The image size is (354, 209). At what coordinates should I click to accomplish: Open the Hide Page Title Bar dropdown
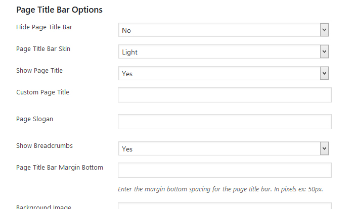[224, 30]
